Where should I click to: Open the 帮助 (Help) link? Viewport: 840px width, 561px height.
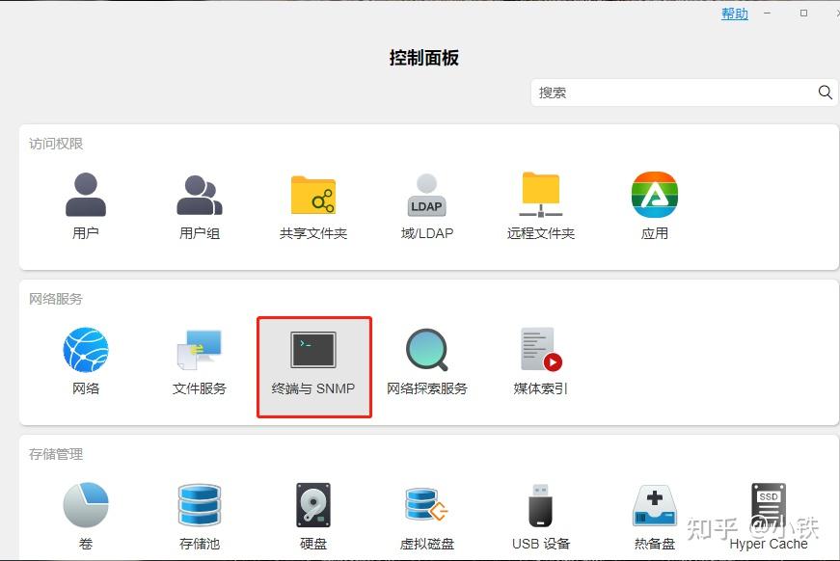click(734, 13)
